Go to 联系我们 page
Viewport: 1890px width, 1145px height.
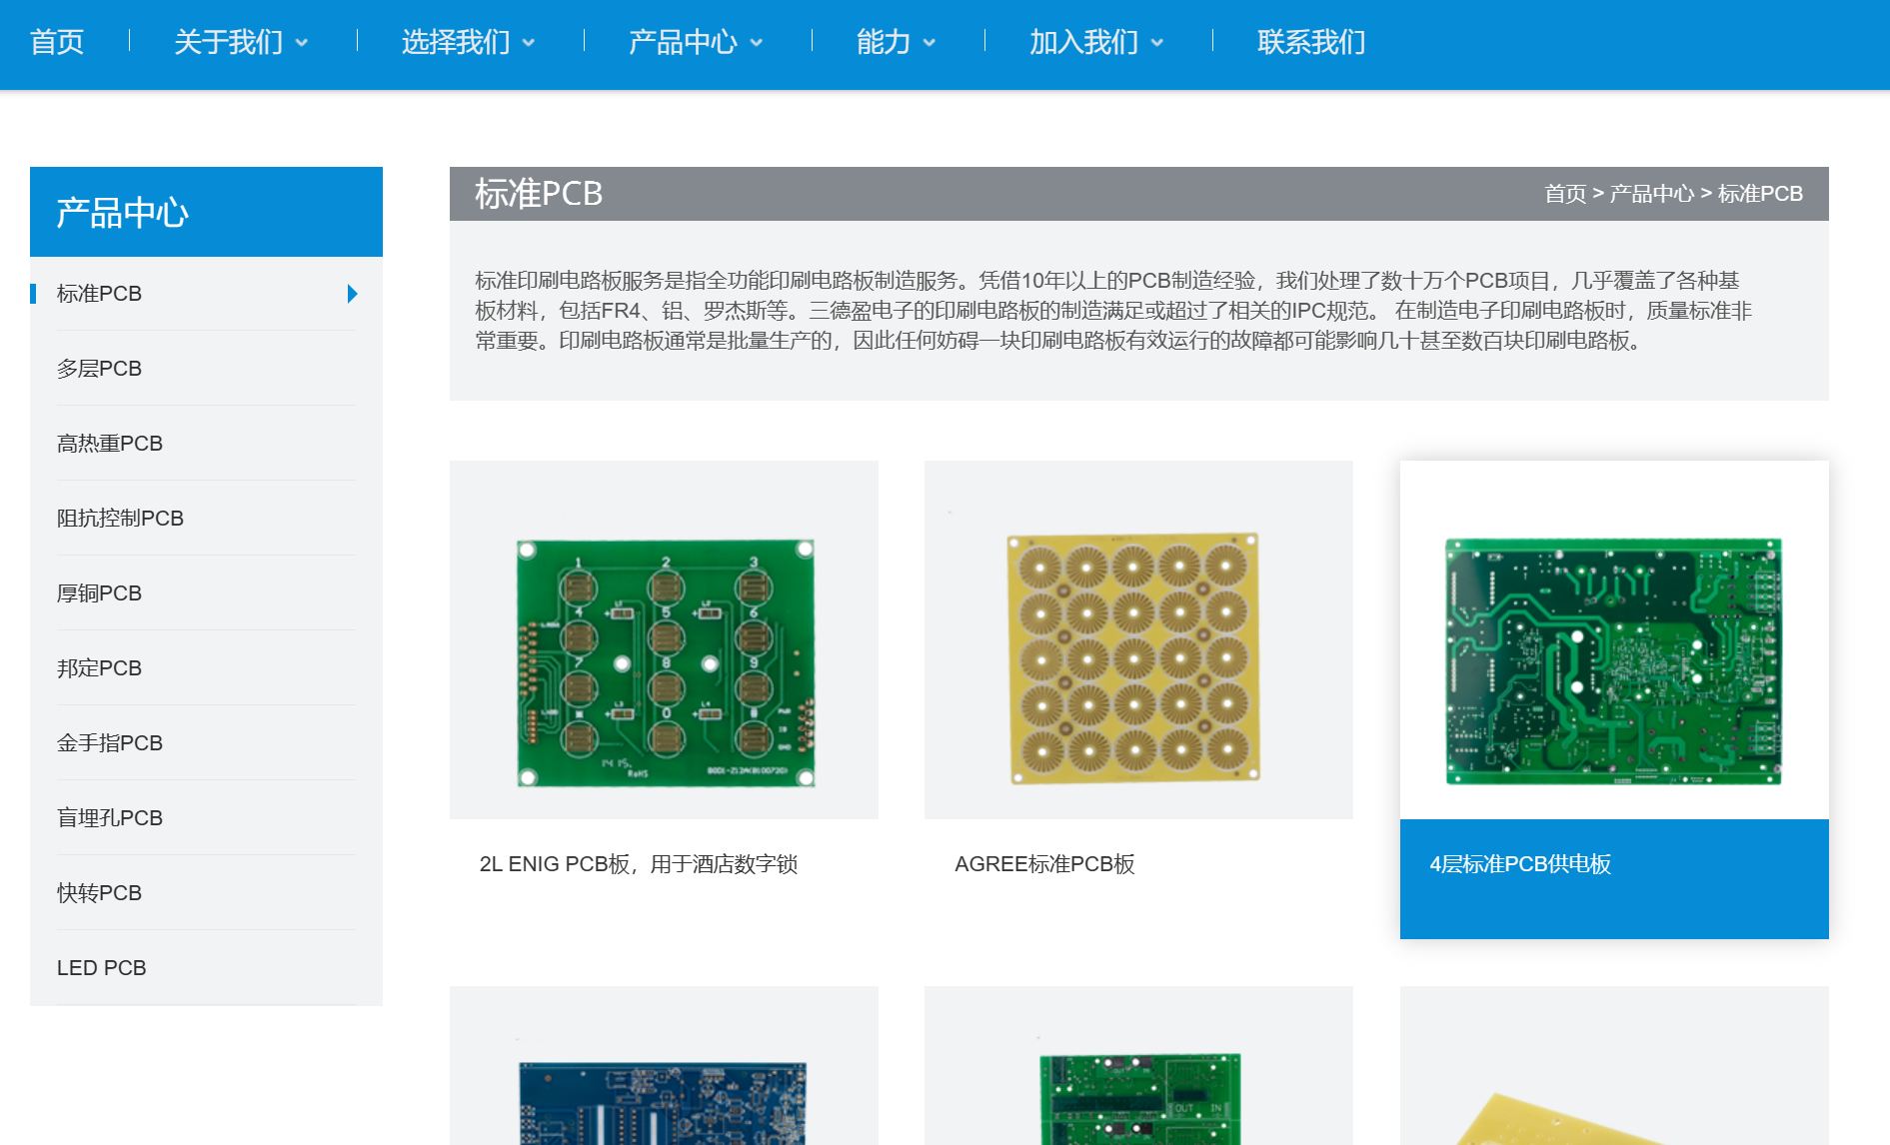(1311, 42)
